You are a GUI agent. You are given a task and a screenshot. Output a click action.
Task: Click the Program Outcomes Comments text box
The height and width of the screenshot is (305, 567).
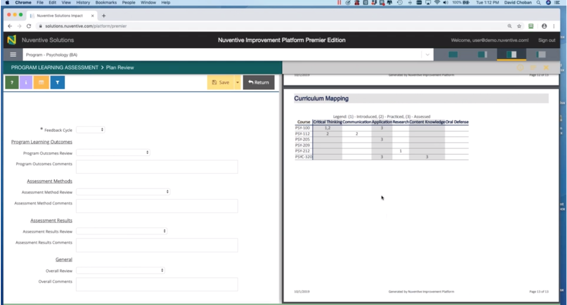157,167
